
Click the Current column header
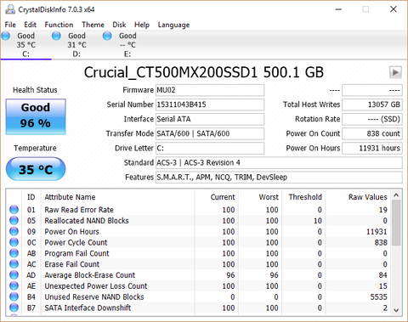(x=216, y=197)
